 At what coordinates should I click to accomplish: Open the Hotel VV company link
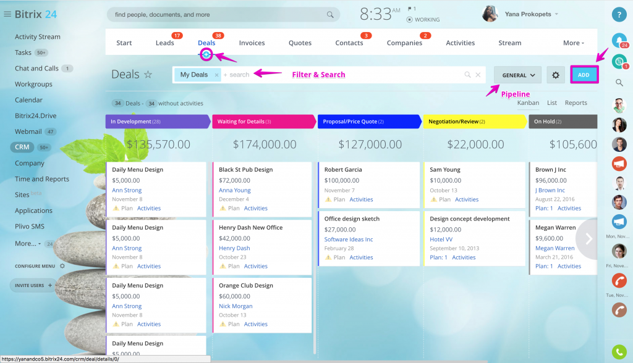click(x=441, y=239)
